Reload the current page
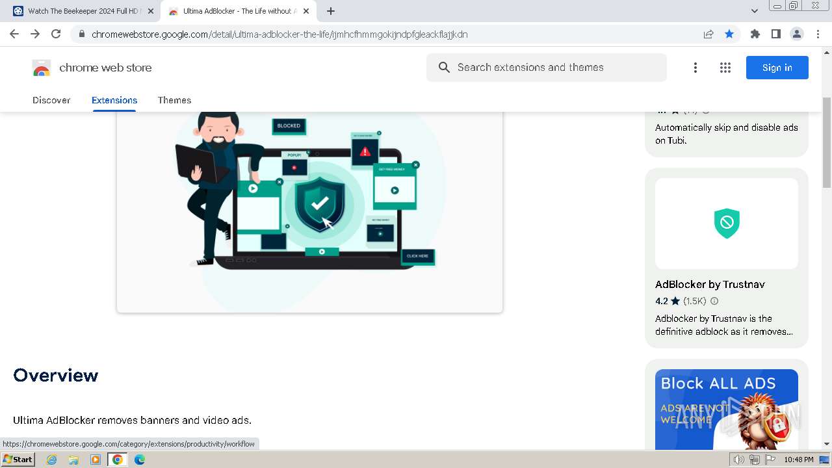The height and width of the screenshot is (468, 832). [x=56, y=34]
